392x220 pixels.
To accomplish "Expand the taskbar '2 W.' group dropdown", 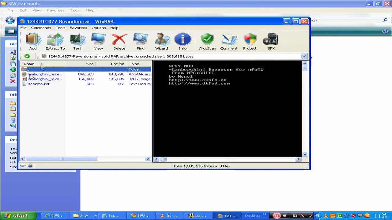I will (x=95, y=216).
